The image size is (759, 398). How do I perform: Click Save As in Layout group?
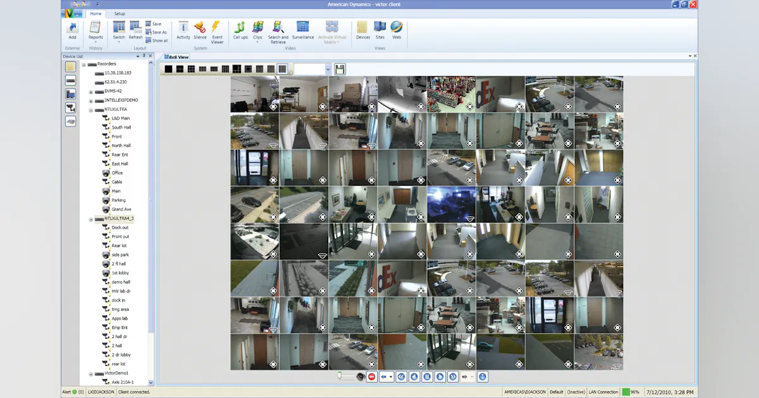156,32
